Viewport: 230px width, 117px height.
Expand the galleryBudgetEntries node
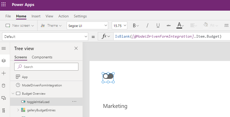tap(18, 110)
